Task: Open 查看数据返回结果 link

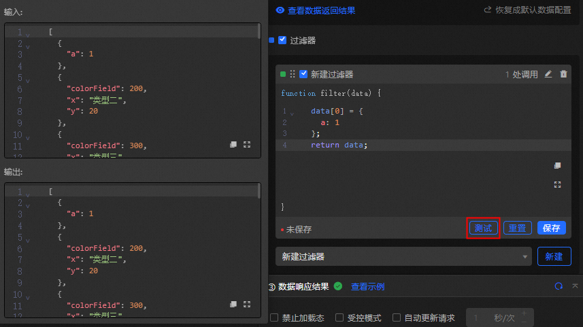Action: [321, 10]
